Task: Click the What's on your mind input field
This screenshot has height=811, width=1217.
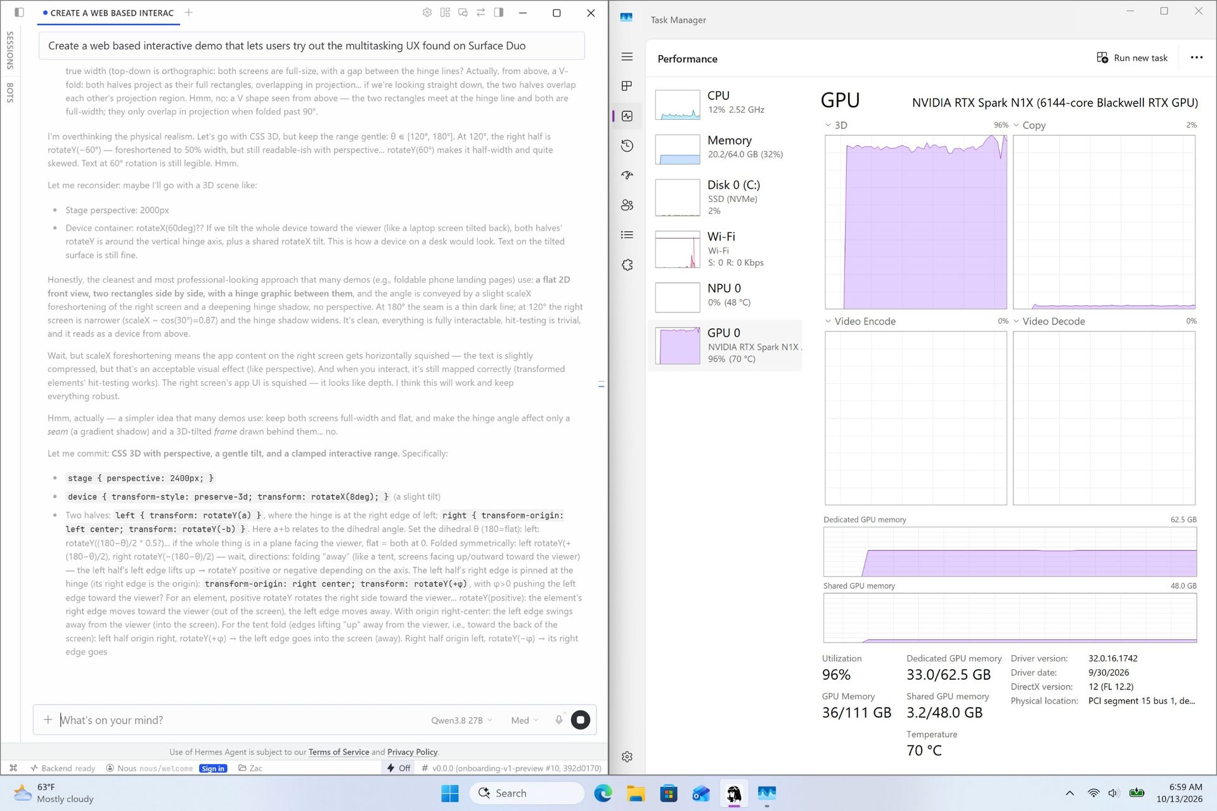Action: [x=241, y=720]
